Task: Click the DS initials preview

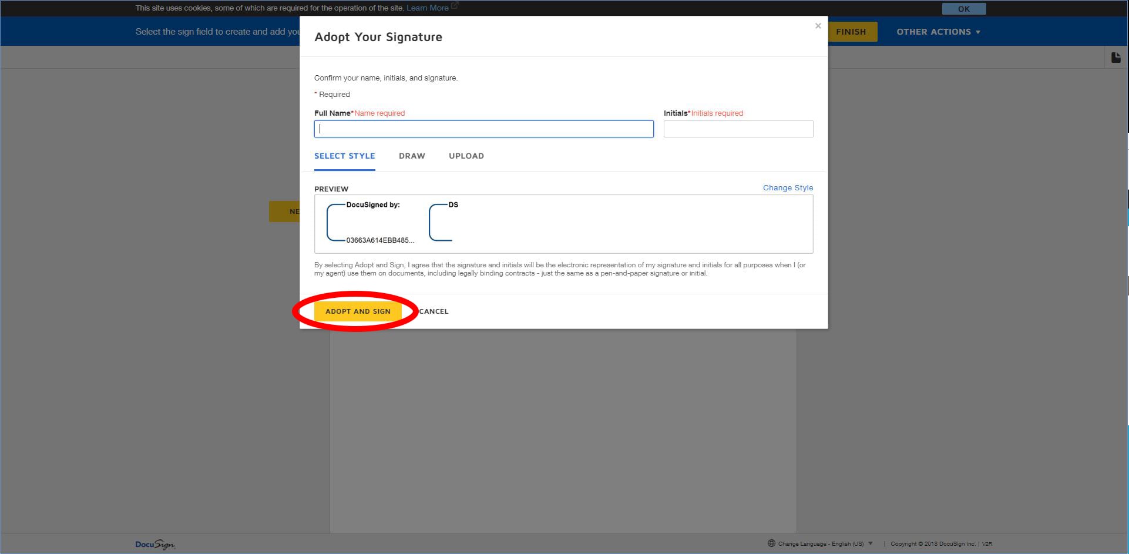Action: pyautogui.click(x=443, y=223)
